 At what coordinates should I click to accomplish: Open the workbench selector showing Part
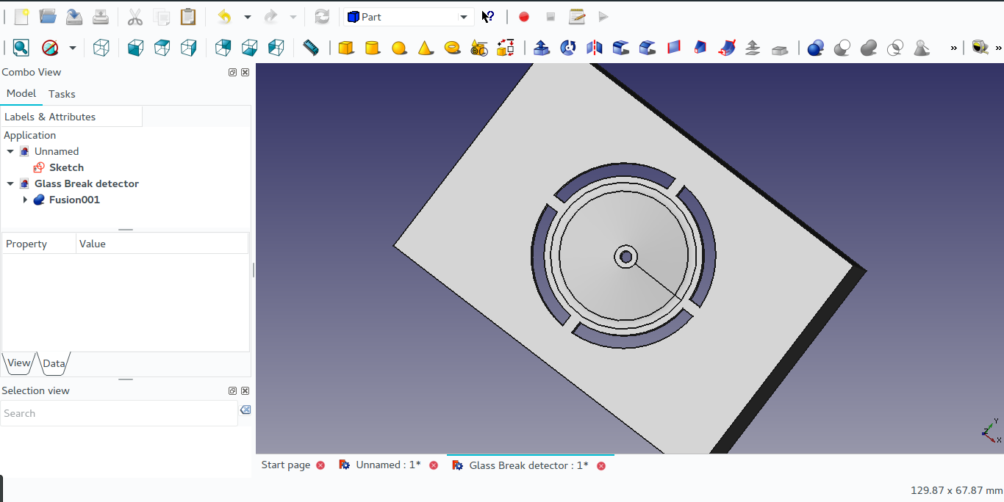[x=408, y=16]
